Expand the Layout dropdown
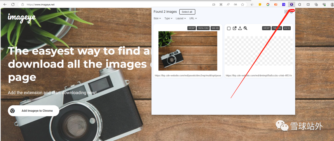334x141 pixels. tap(181, 18)
